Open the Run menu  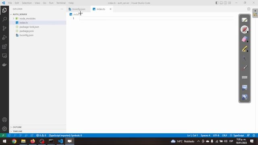click(51, 3)
